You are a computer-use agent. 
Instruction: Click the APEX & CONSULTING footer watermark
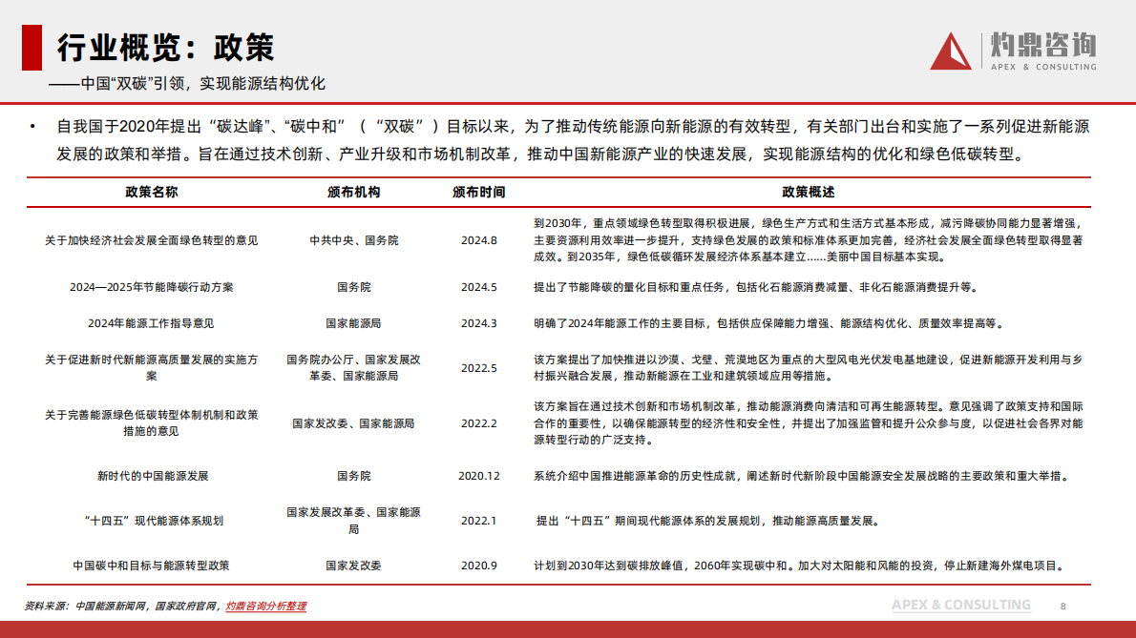[961, 604]
